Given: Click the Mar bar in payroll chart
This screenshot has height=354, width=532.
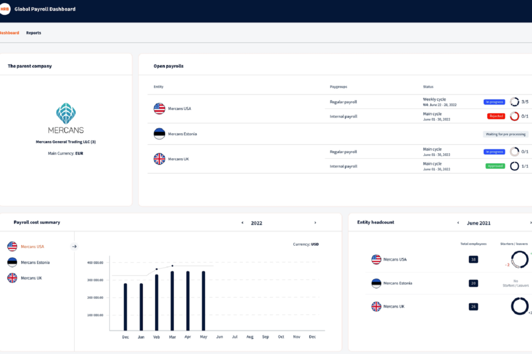Looking at the screenshot, I should [172, 301].
